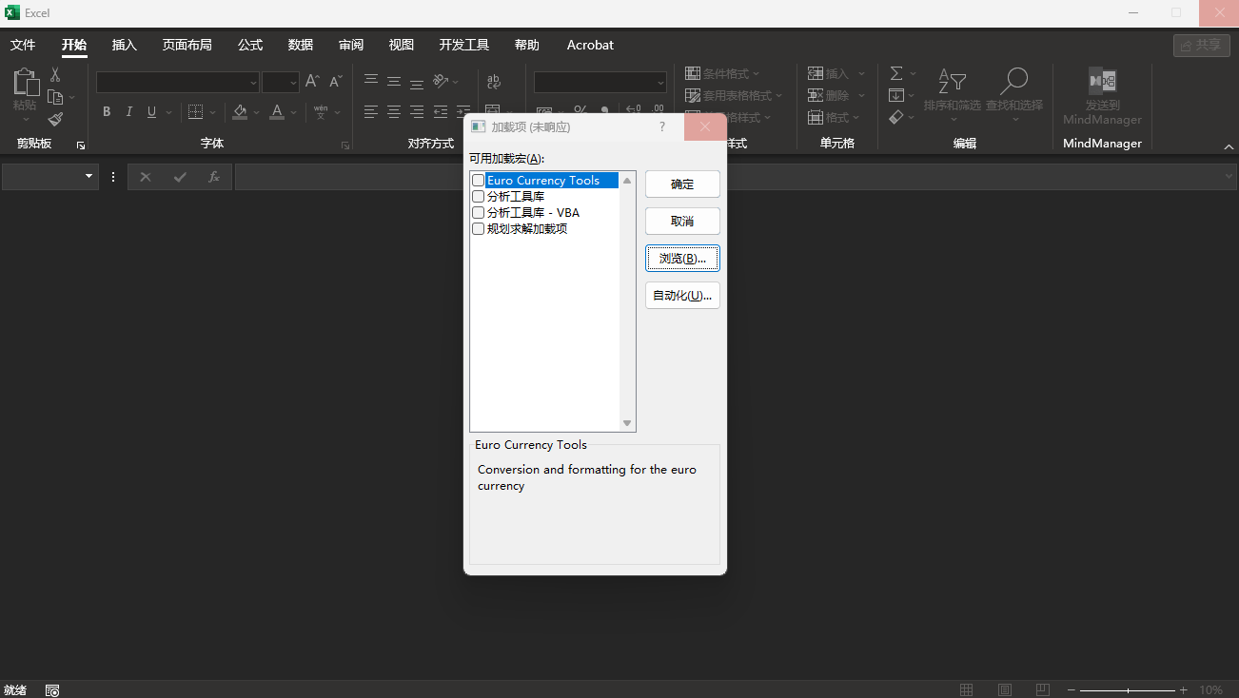
Task: Click the Cut scissors icon
Action: 55,75
